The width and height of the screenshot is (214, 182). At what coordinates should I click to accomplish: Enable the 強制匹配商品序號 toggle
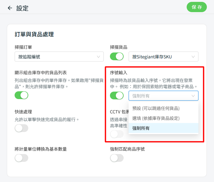click(117, 158)
